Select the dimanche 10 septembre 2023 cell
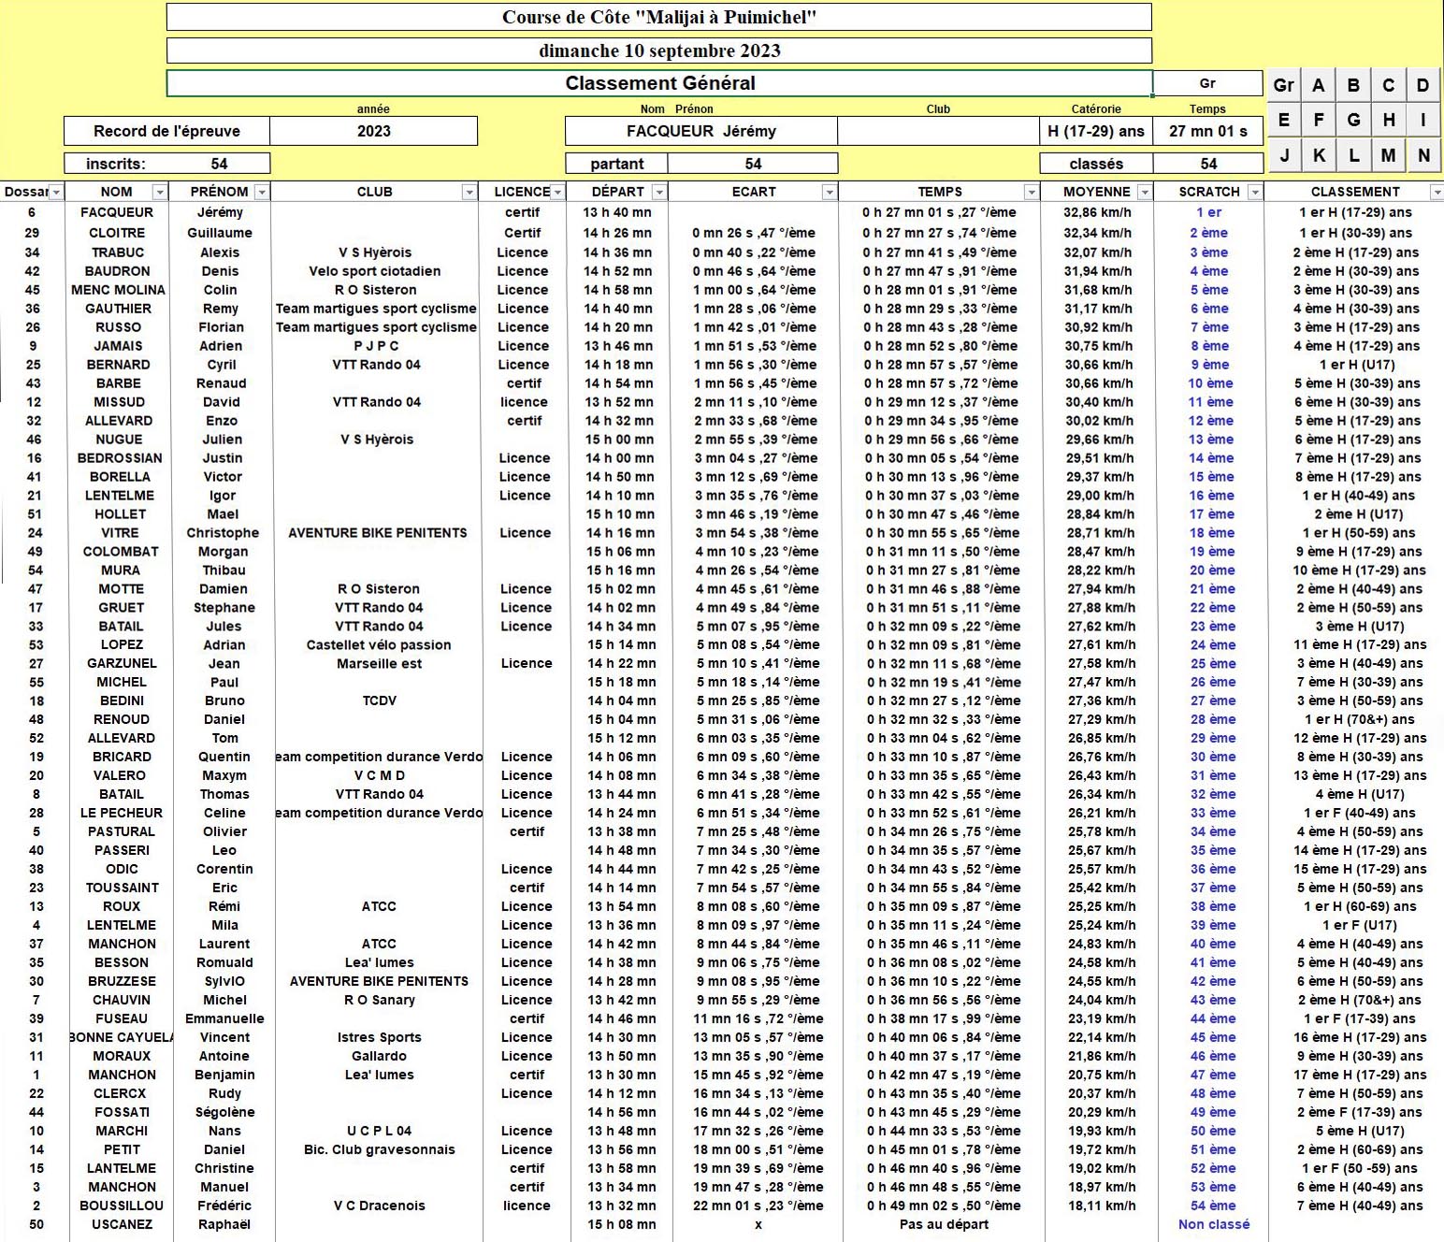The image size is (1444, 1242). 659,51
